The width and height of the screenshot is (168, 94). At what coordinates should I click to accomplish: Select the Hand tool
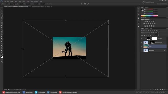tap(2, 50)
